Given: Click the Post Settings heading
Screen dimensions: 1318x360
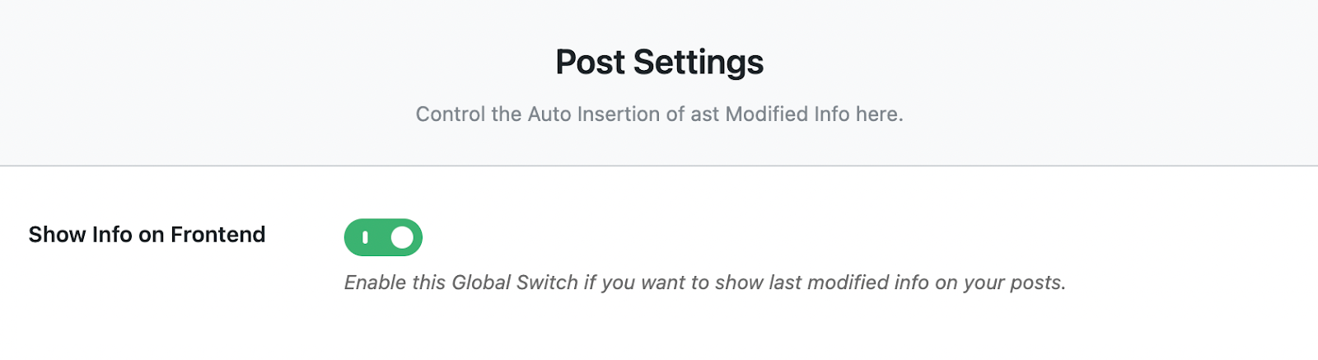Looking at the screenshot, I should (659, 62).
